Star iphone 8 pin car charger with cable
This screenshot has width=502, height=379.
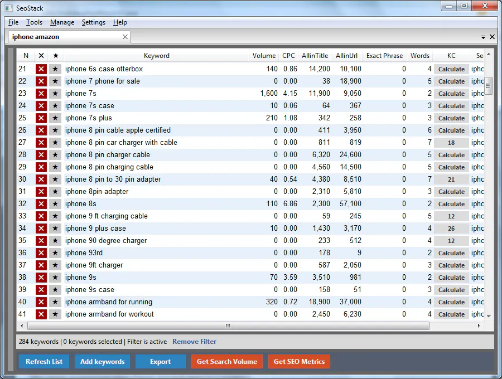click(x=55, y=143)
